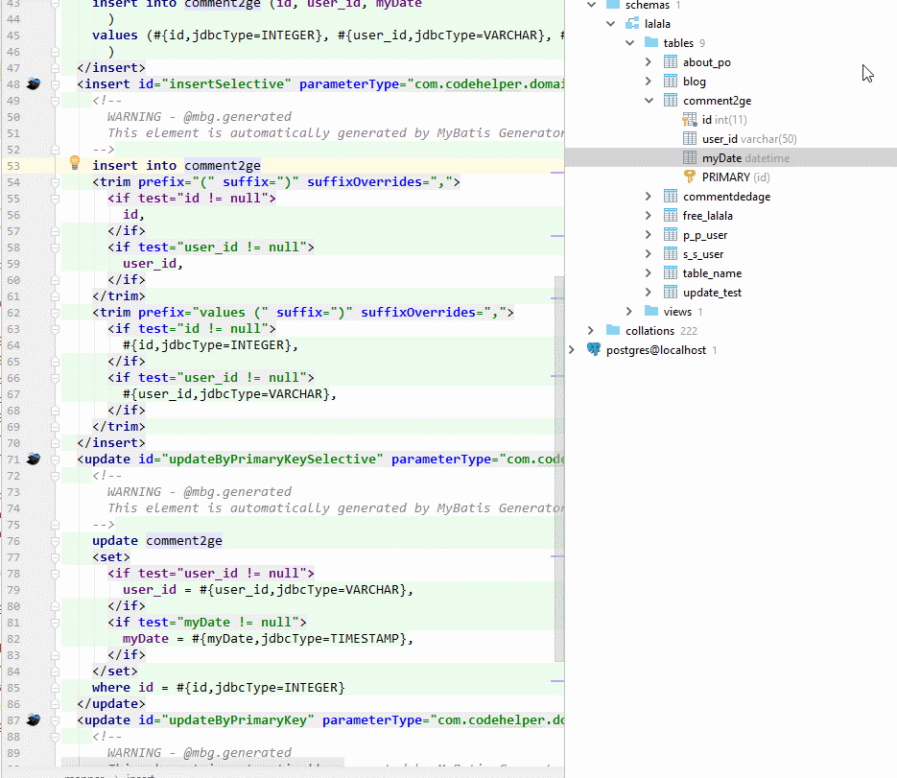
Task: Click the table icon next to blog
Action: (669, 81)
